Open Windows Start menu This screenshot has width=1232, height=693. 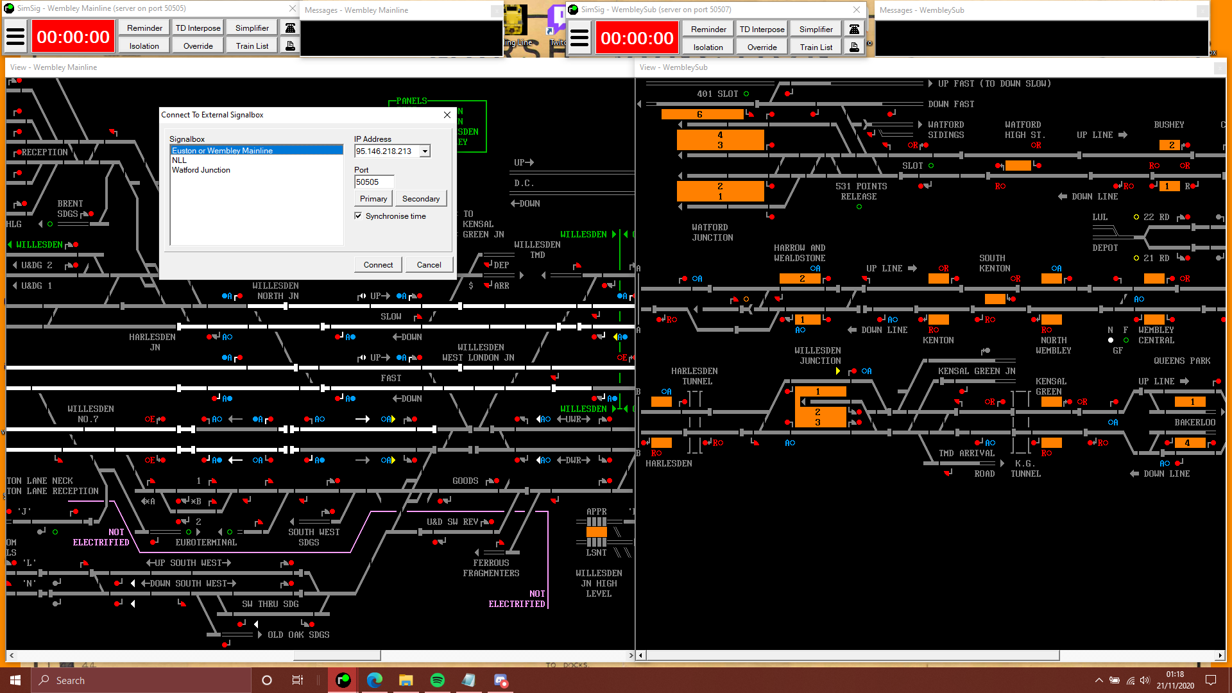tap(15, 680)
